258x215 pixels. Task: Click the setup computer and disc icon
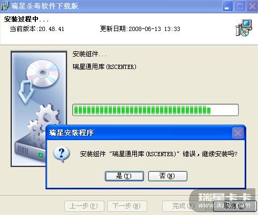click(x=244, y=28)
